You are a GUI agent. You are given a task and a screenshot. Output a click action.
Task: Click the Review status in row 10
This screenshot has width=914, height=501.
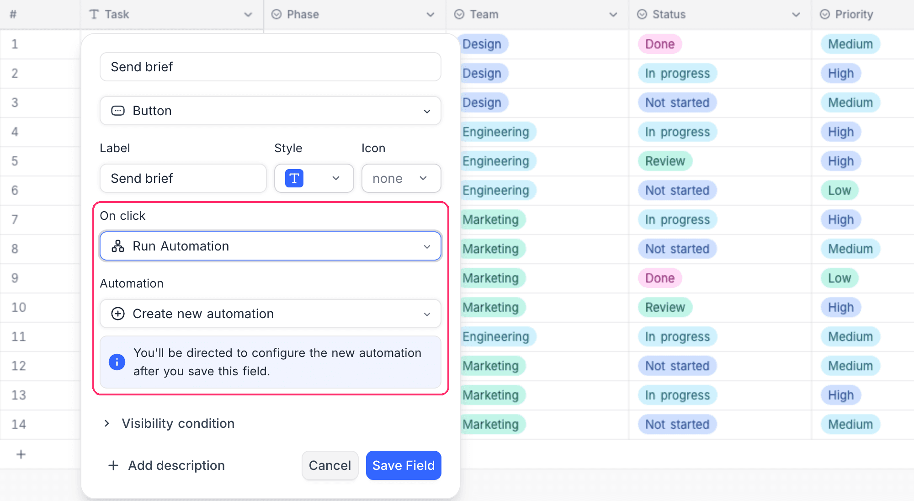(665, 307)
